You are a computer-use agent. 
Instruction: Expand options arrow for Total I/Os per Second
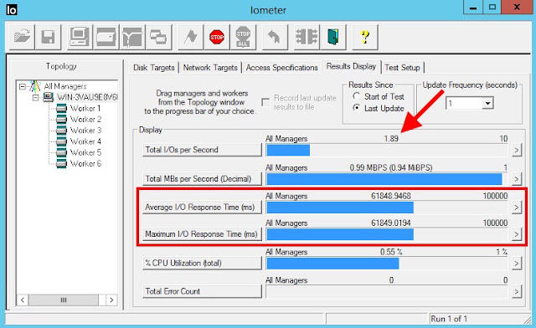tap(517, 150)
